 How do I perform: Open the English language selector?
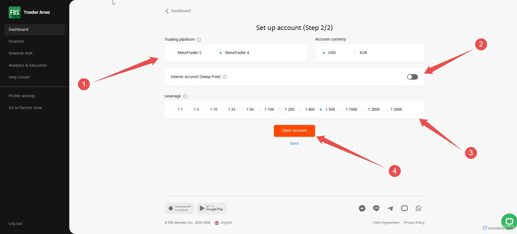coord(224,223)
